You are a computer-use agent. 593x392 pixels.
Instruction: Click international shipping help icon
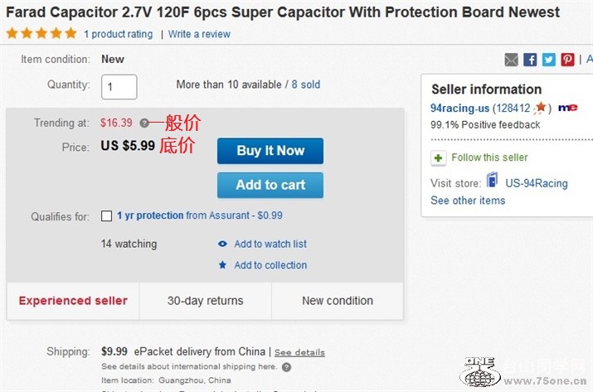286,366
